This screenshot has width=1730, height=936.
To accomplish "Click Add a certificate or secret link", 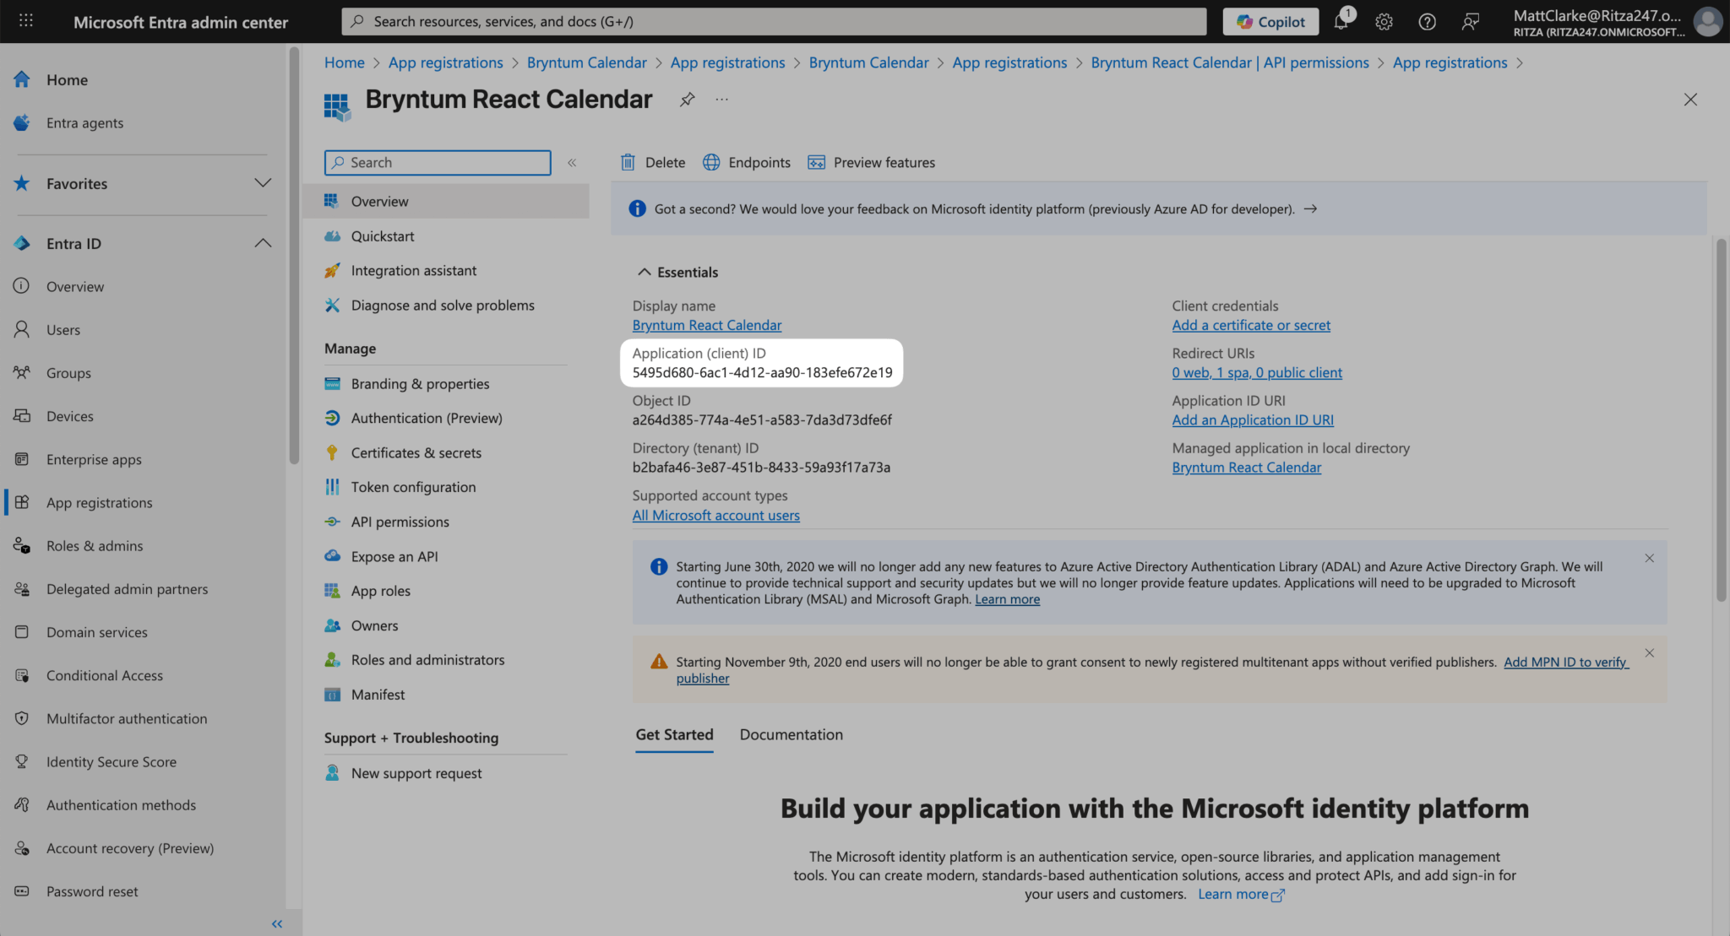I will (x=1250, y=325).
